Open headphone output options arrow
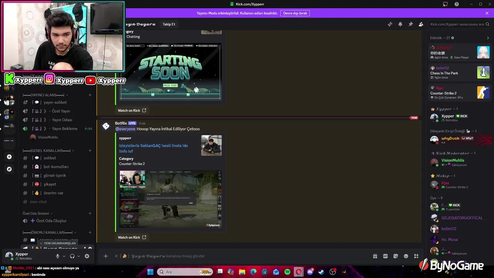Screen dimensions: 494x278 [x=78, y=256]
